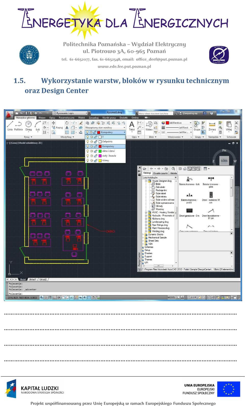Screen dimensions: 245x406
Task: Click the green okna i drzwi color swatch
Action: tap(100, 151)
